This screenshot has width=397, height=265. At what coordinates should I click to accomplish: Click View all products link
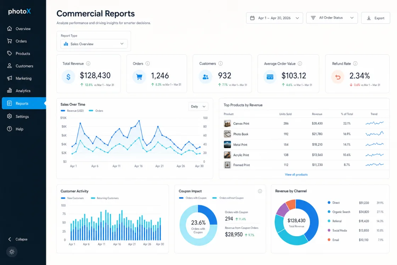(296, 175)
